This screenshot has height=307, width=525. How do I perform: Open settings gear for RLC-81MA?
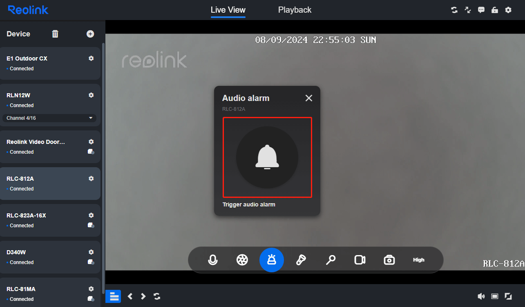pyautogui.click(x=91, y=289)
